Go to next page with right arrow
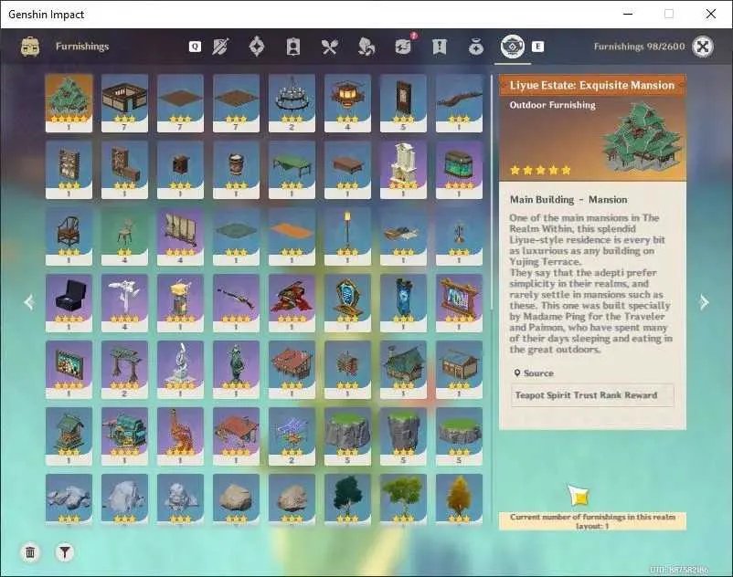Image resolution: width=733 pixels, height=577 pixels. [704, 302]
